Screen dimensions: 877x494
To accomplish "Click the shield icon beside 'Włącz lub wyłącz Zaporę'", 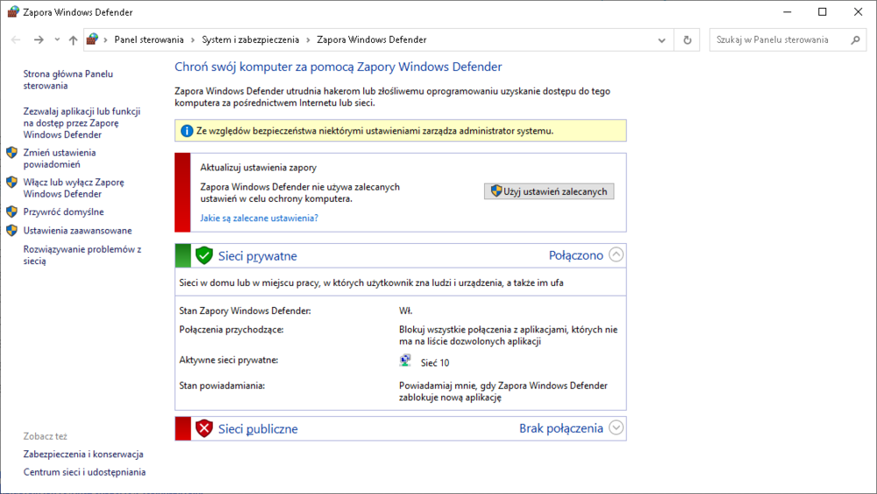I will 11,183.
